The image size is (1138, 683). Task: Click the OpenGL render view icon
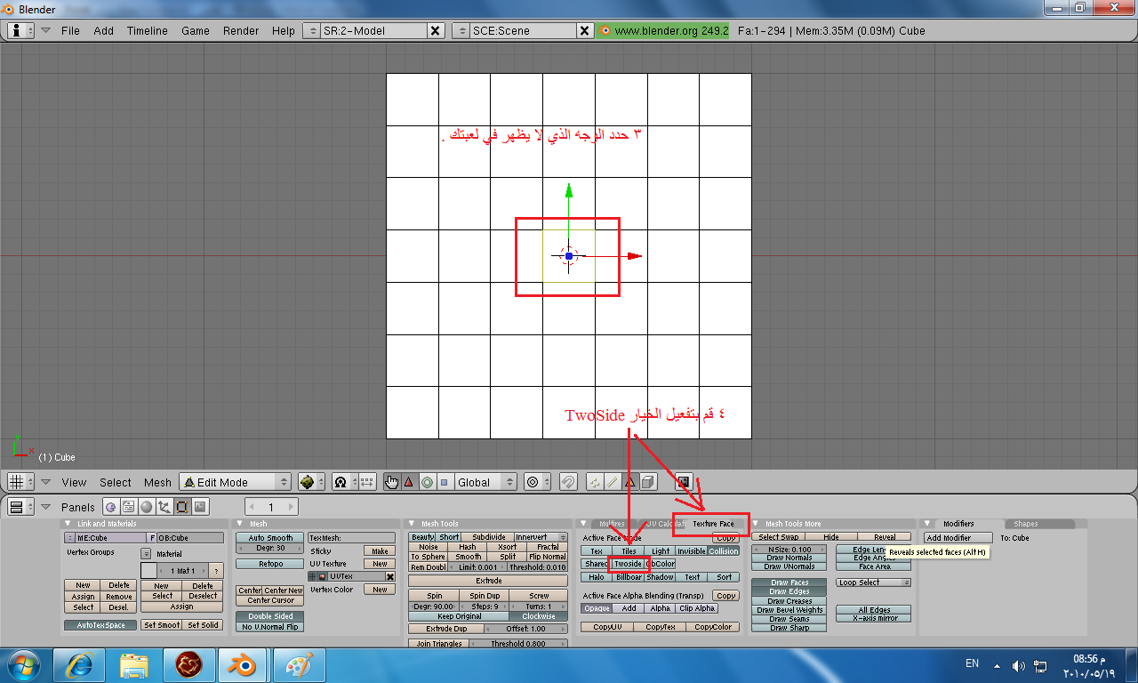[x=684, y=482]
